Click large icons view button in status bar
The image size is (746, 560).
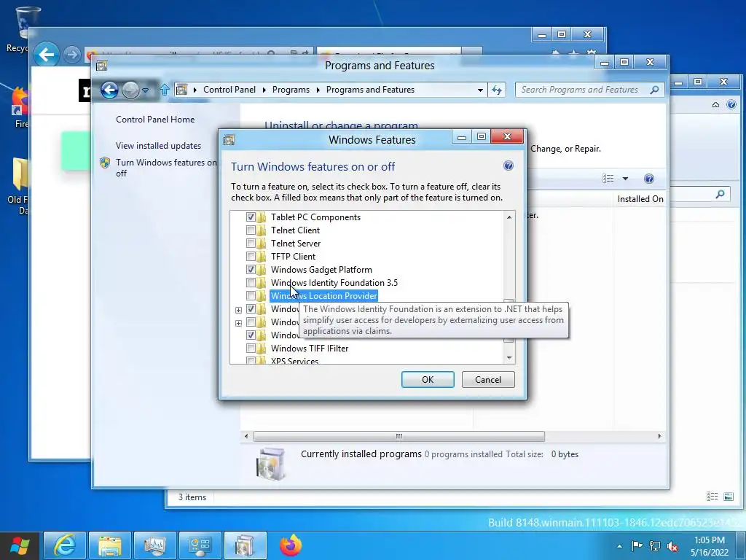pos(729,497)
